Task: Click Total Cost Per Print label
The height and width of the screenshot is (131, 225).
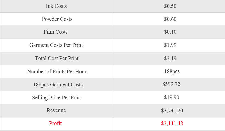Action: 57,58
